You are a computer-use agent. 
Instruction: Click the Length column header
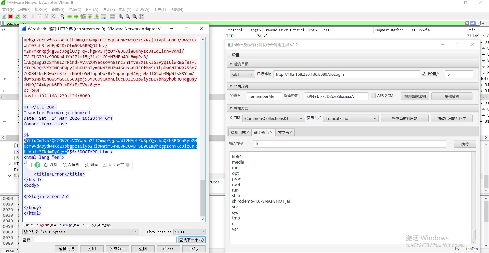254,30
